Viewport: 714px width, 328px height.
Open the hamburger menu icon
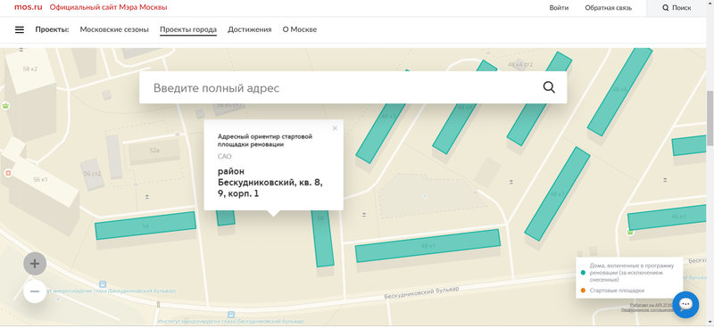point(20,29)
